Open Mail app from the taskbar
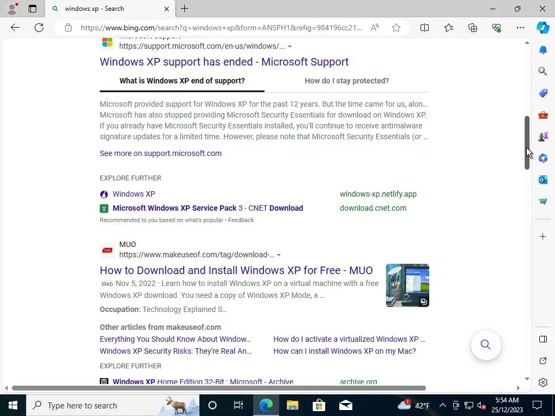This screenshot has width=555, height=416. [345, 405]
